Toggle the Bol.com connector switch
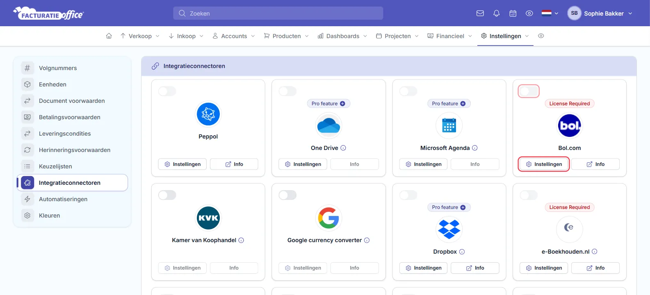Image resolution: width=650 pixels, height=295 pixels. tap(529, 91)
